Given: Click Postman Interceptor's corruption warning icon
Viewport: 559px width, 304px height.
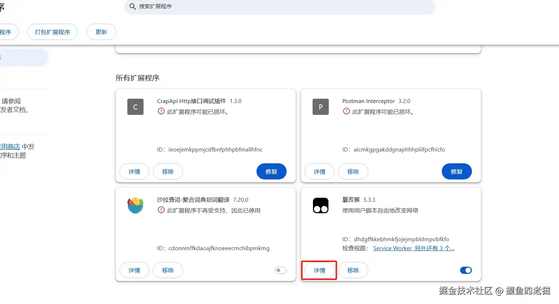Looking at the screenshot, I should (346, 111).
